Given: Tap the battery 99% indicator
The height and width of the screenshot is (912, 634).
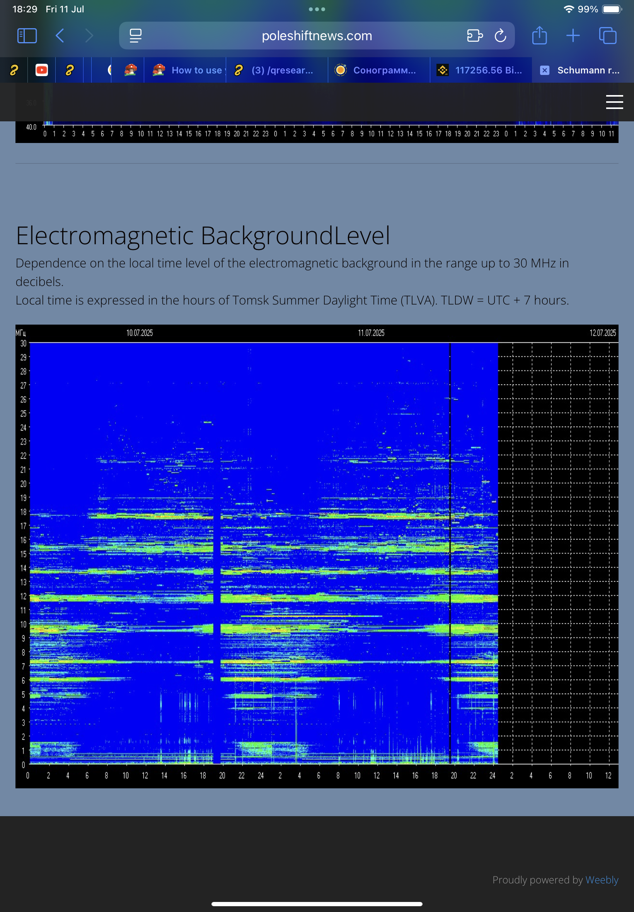Looking at the screenshot, I should 600,9.
